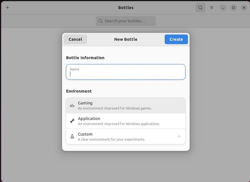Close the Bottles window
Screen dimensions: 250x182
[x=244, y=8]
